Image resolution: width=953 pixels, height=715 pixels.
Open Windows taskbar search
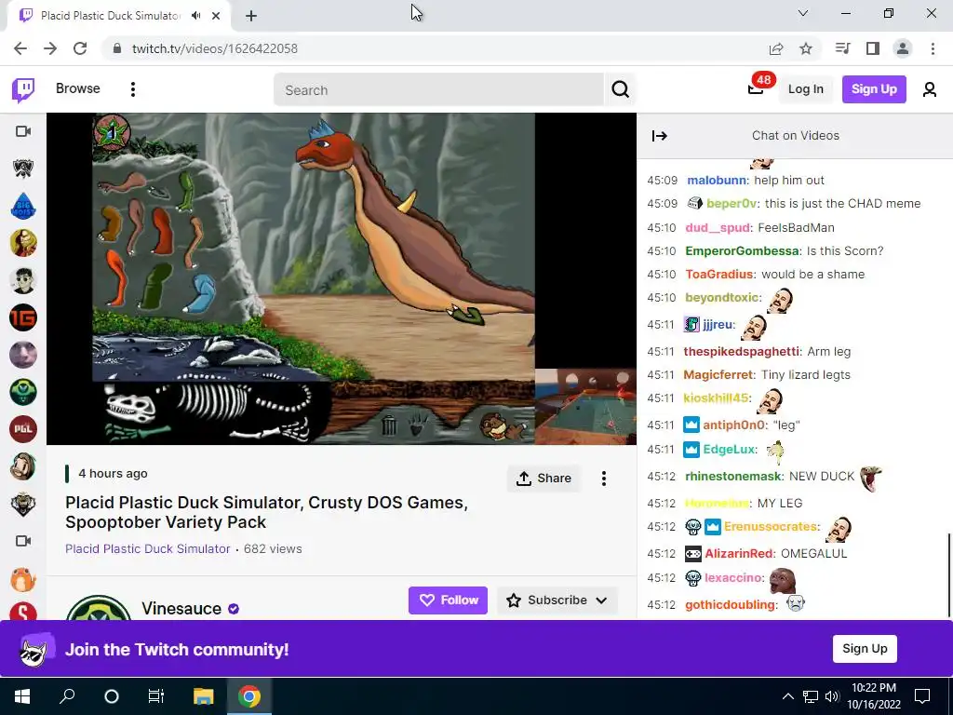pyautogui.click(x=67, y=696)
